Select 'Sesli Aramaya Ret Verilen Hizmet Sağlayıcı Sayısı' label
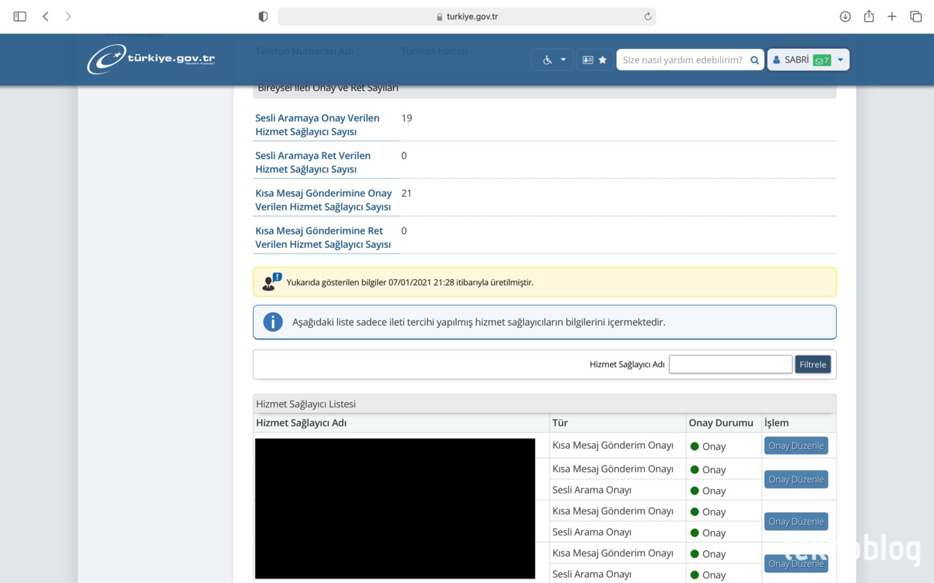The height and width of the screenshot is (583, 934). point(313,163)
